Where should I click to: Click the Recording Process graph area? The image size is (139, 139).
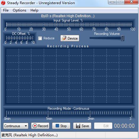click(69, 76)
